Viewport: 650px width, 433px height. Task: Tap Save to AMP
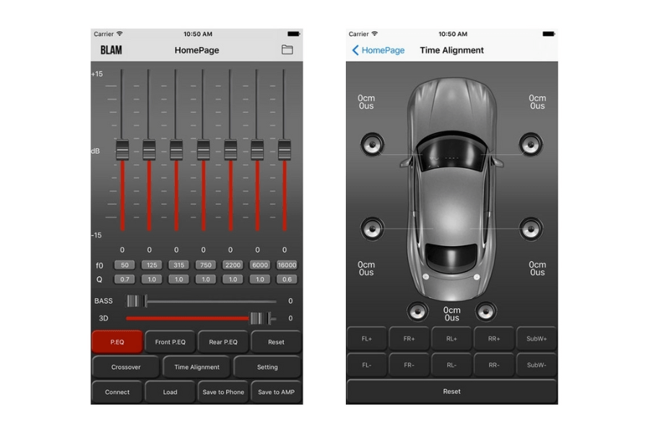(x=276, y=392)
